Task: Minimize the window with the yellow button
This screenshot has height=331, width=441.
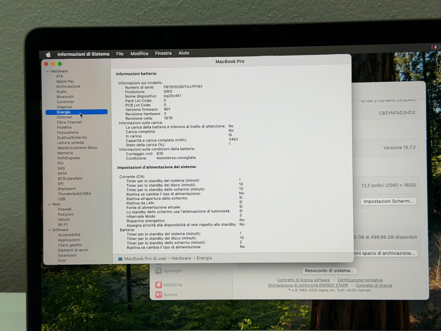Action: point(53,64)
